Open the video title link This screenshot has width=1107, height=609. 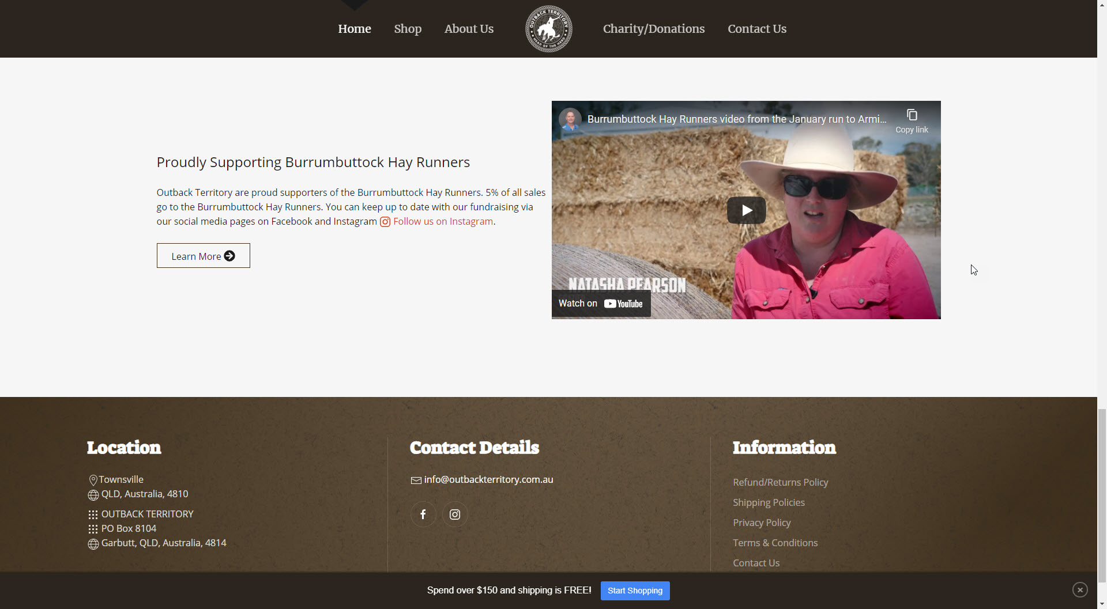(737, 119)
